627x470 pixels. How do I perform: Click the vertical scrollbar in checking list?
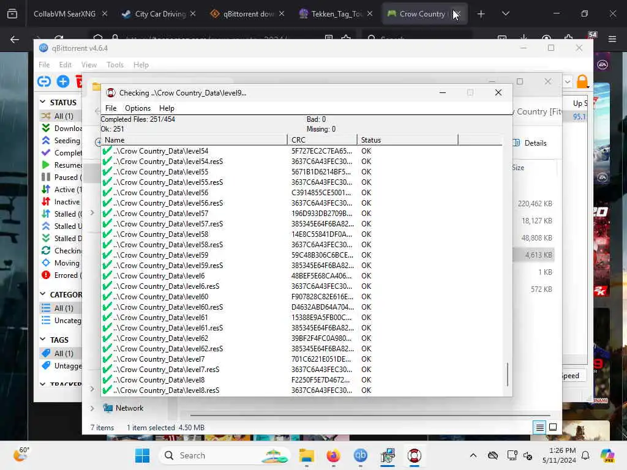[508, 375]
